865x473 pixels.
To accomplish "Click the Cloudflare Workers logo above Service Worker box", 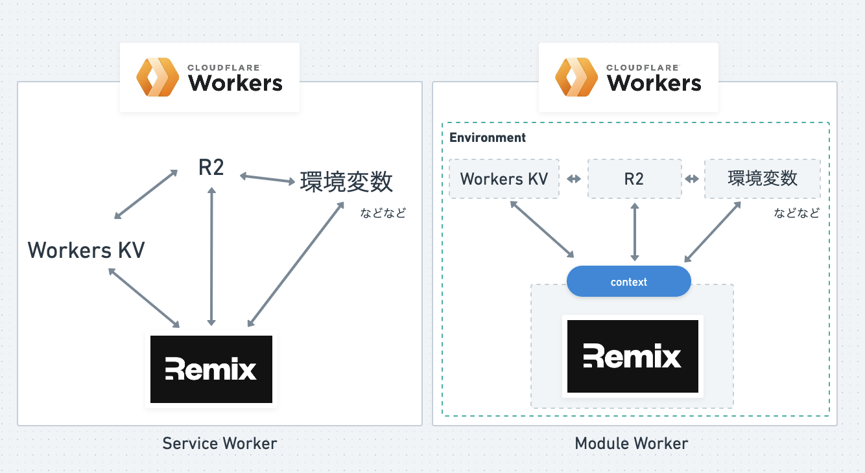I will (210, 77).
